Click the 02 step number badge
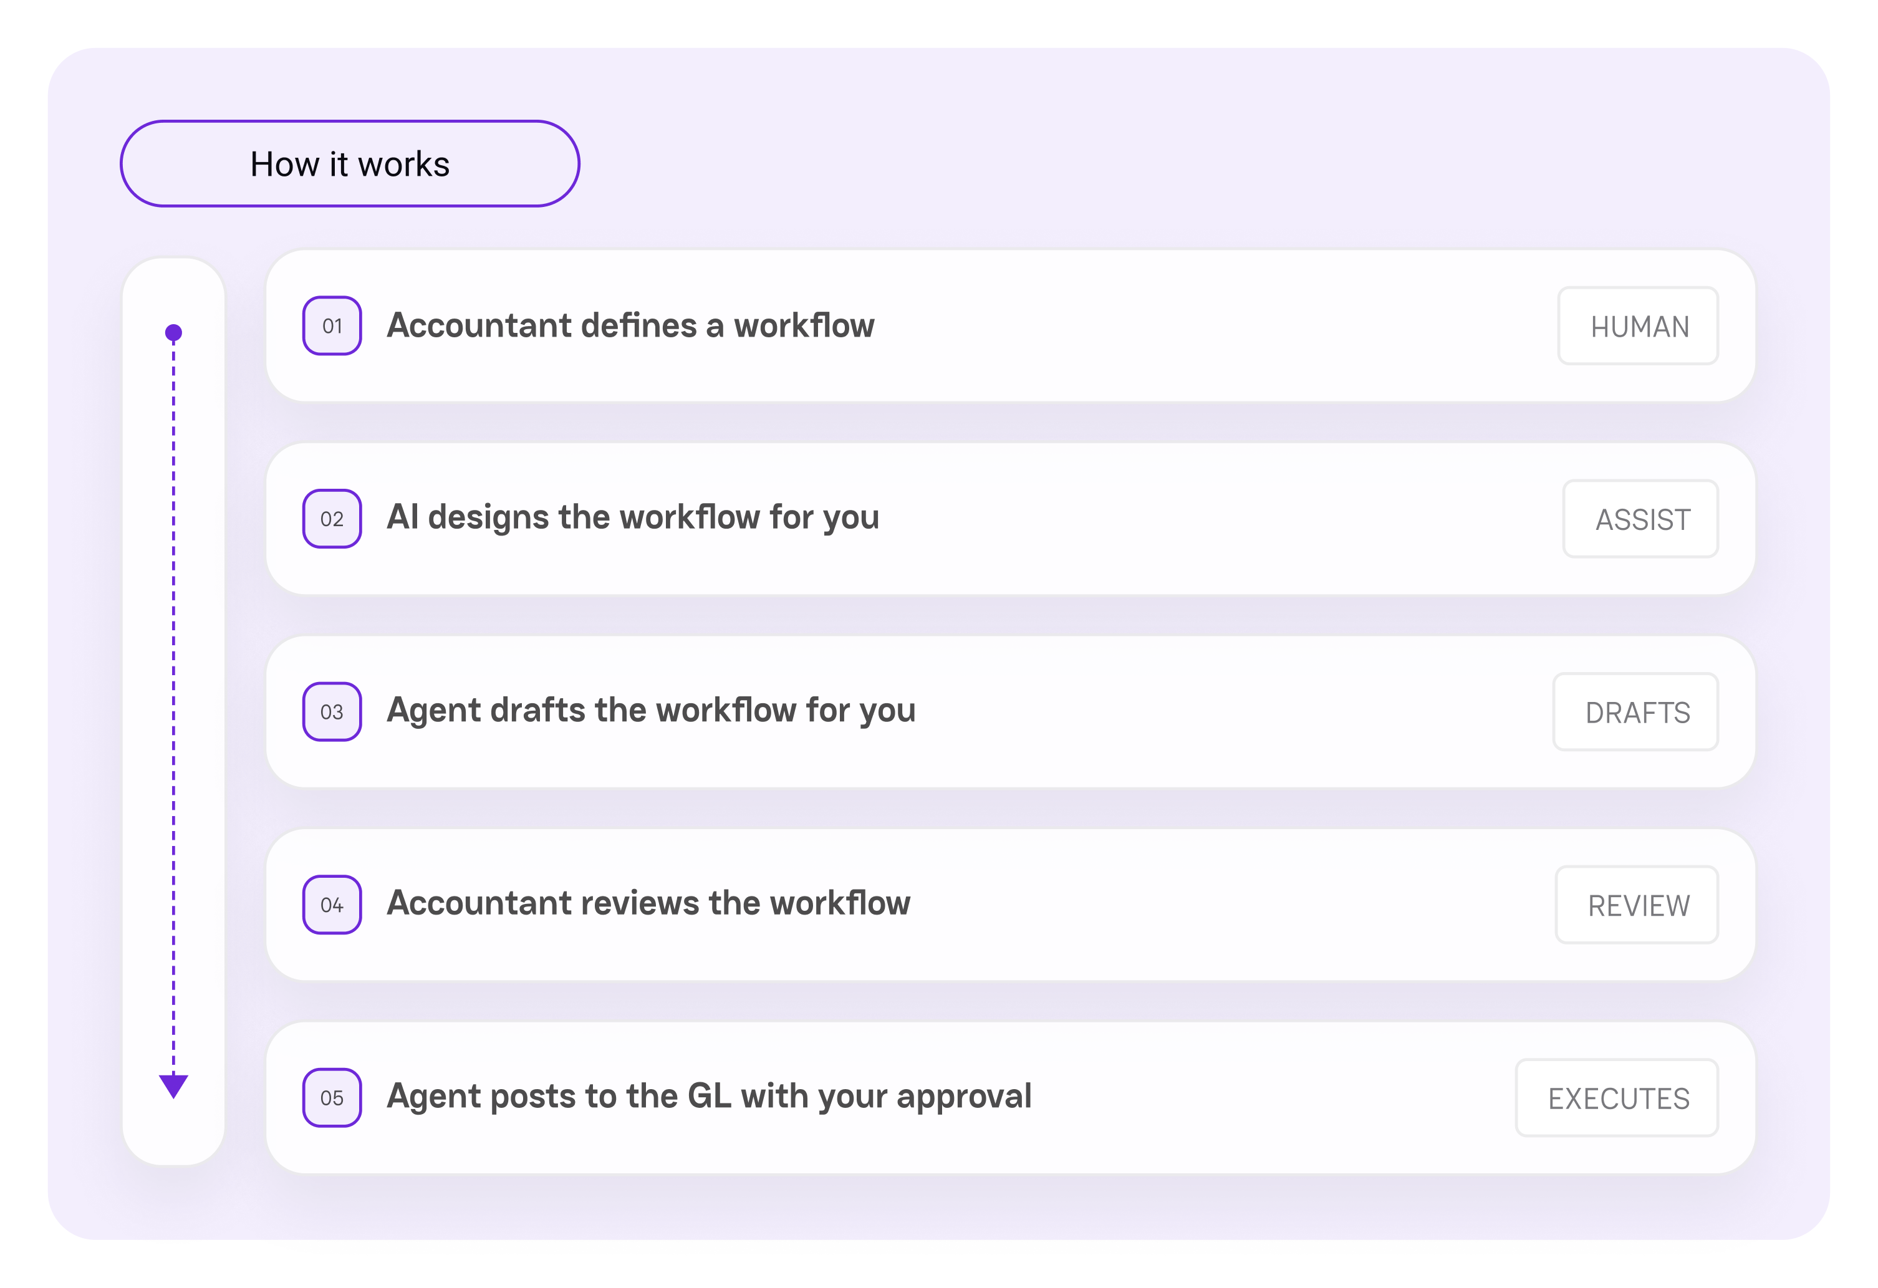 331,519
